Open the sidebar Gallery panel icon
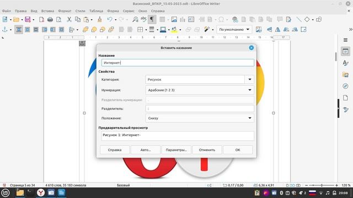 click(x=345, y=75)
